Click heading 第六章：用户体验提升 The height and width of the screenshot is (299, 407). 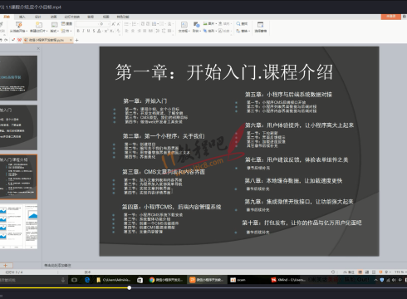(299, 125)
